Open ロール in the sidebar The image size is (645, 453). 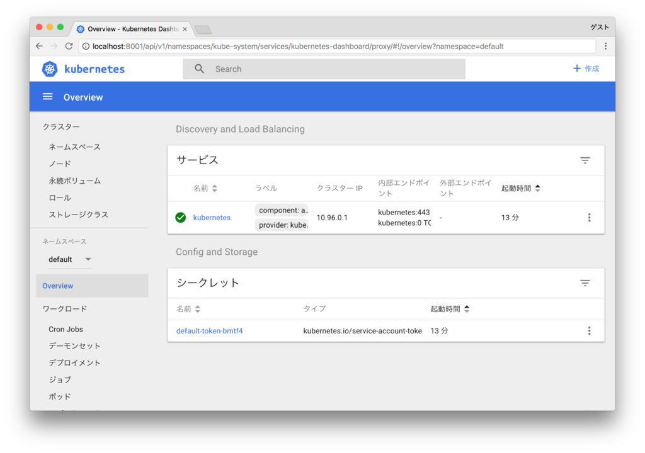pyautogui.click(x=60, y=198)
